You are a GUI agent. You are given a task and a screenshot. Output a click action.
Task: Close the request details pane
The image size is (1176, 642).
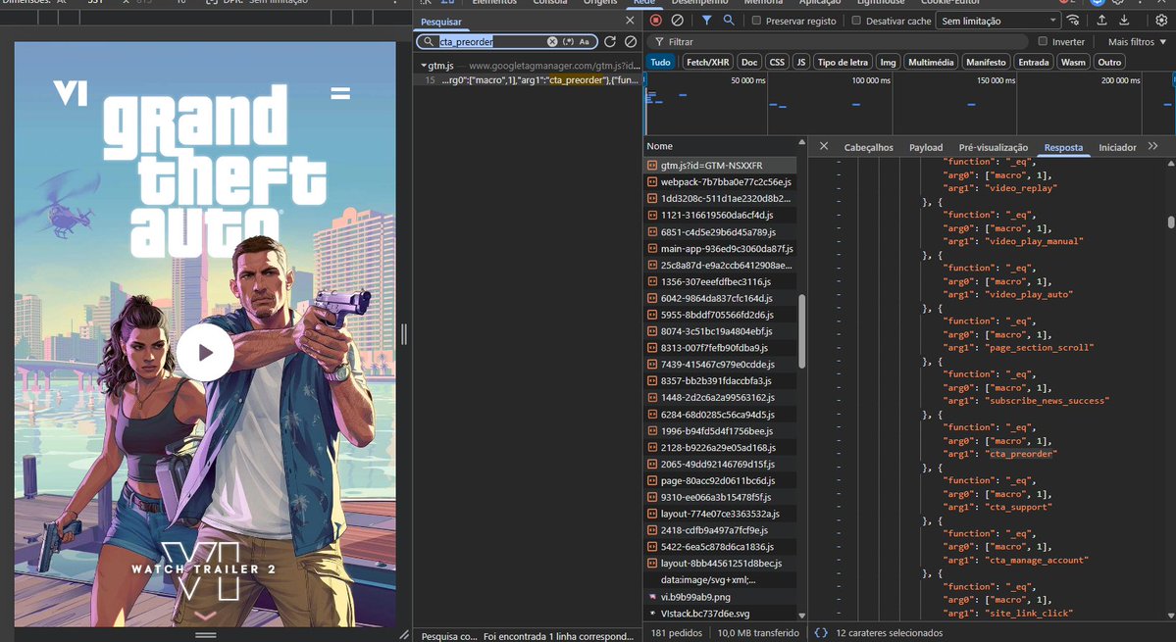pyautogui.click(x=824, y=146)
